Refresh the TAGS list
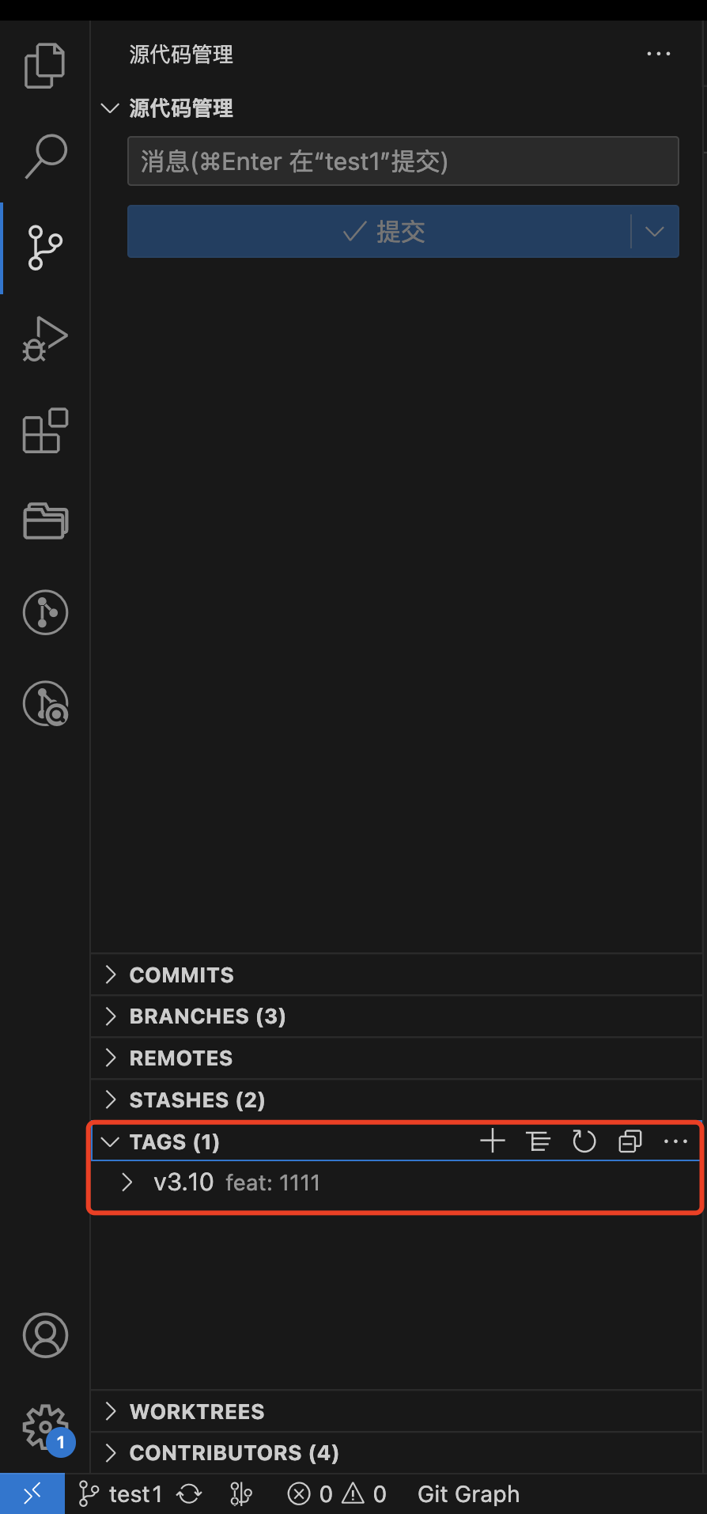Screen dimensions: 707x1514 pos(584,1141)
